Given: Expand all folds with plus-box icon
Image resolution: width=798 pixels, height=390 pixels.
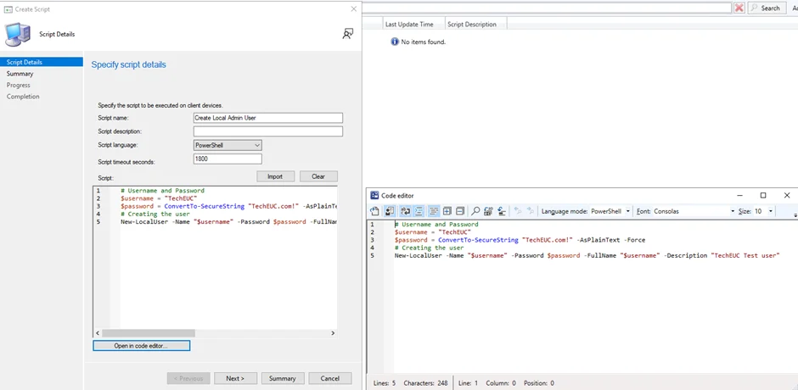Looking at the screenshot, I should click(x=447, y=211).
